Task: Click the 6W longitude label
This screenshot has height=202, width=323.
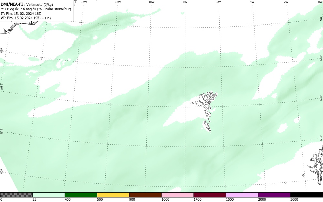Action: click(219, 2)
